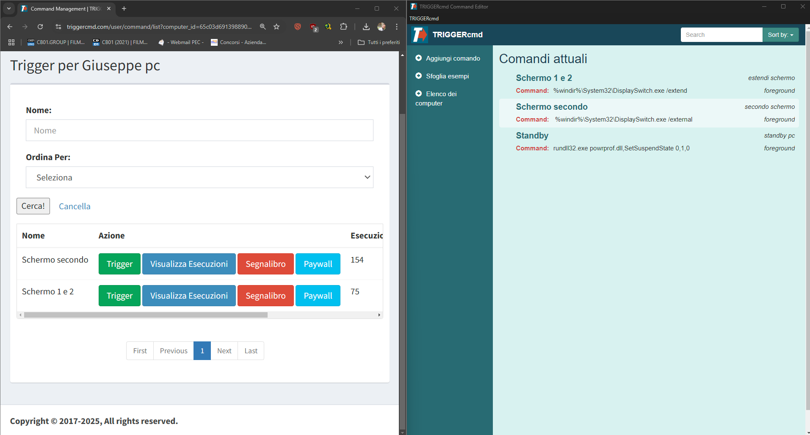Click the TRIGGERcmd logo in the editor header
The image size is (810, 435).
point(420,35)
